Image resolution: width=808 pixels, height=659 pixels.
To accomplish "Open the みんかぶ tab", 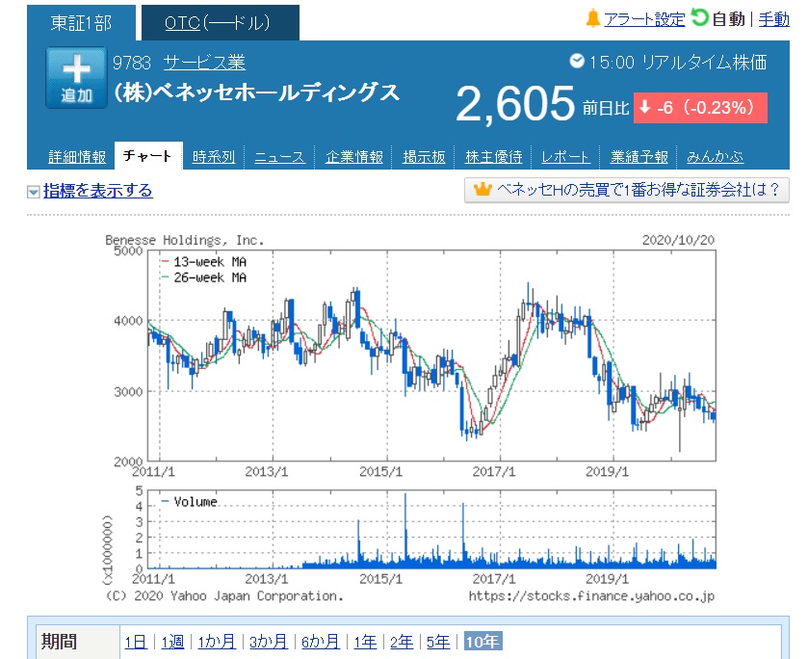I will pyautogui.click(x=716, y=156).
